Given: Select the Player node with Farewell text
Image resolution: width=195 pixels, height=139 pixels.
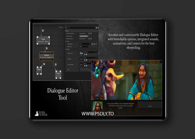Looking at the screenshot, I should pos(58,75).
